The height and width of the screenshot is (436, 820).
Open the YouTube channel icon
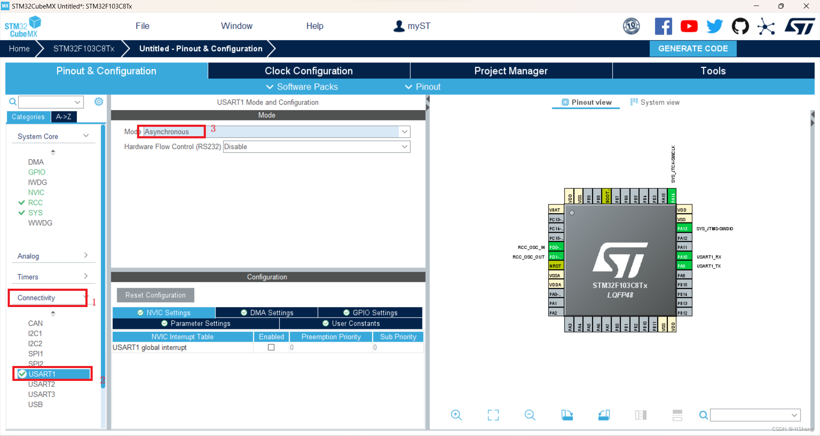(x=689, y=26)
